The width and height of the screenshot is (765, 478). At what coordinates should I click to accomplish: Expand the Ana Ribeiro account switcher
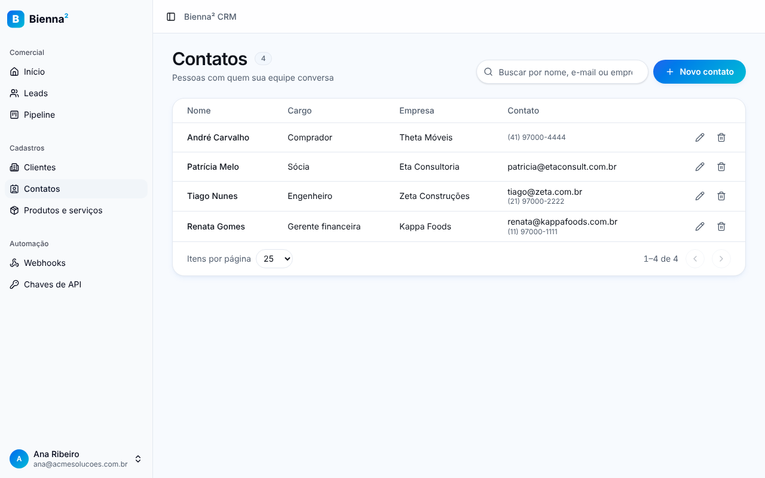coord(76,459)
